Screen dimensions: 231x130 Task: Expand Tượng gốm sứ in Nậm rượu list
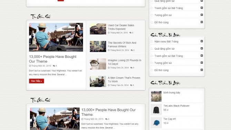click(x=202, y=63)
